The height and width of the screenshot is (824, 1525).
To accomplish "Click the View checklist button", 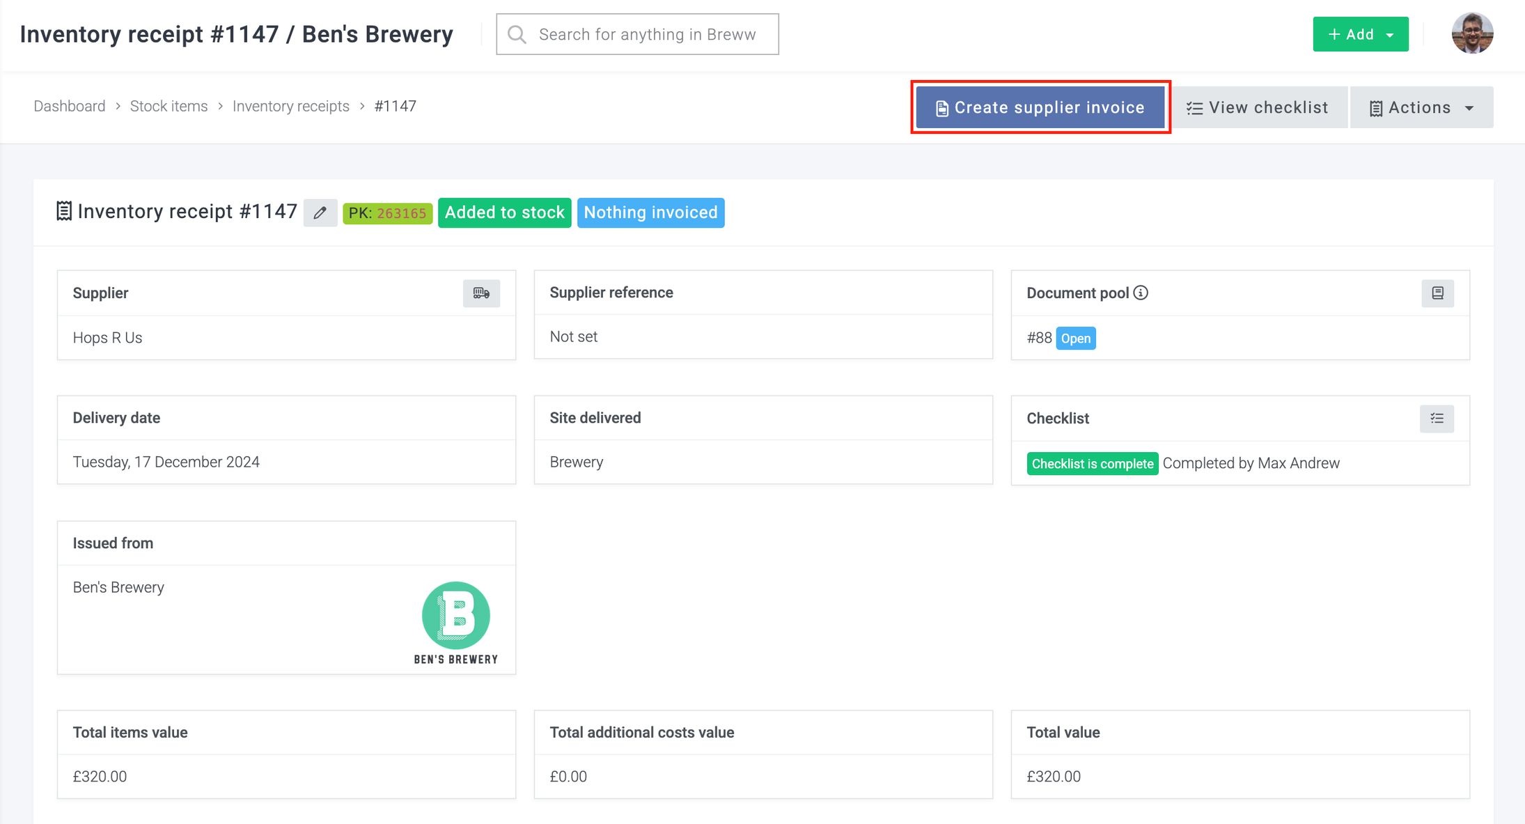I will click(x=1258, y=107).
